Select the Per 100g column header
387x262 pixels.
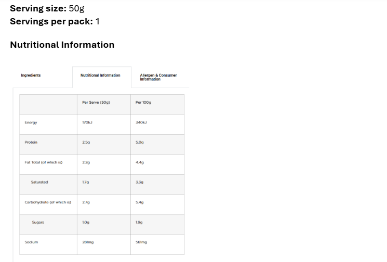pyautogui.click(x=143, y=102)
